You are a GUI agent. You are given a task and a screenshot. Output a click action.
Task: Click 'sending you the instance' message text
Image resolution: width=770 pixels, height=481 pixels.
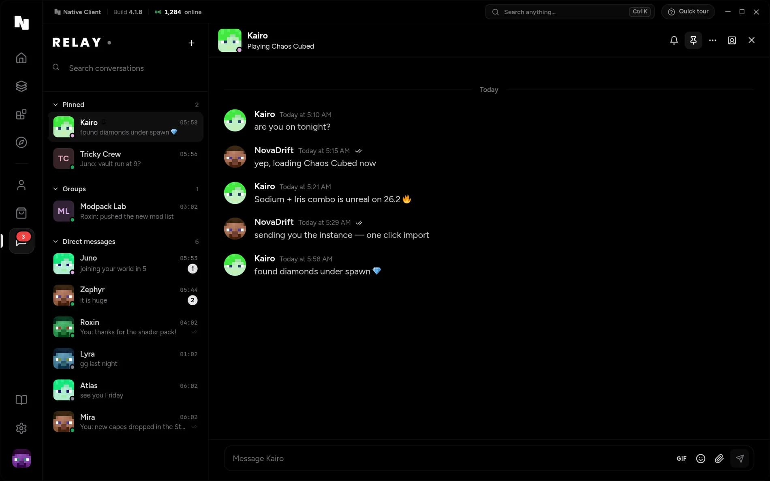[342, 235]
